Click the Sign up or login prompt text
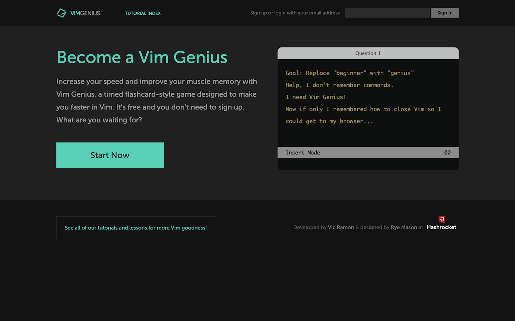Image resolution: width=515 pixels, height=321 pixels. point(295,12)
